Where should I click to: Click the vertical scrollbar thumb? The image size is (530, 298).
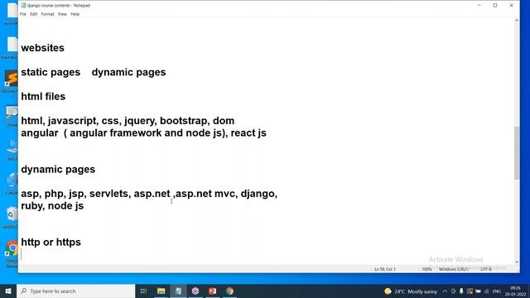[516, 153]
